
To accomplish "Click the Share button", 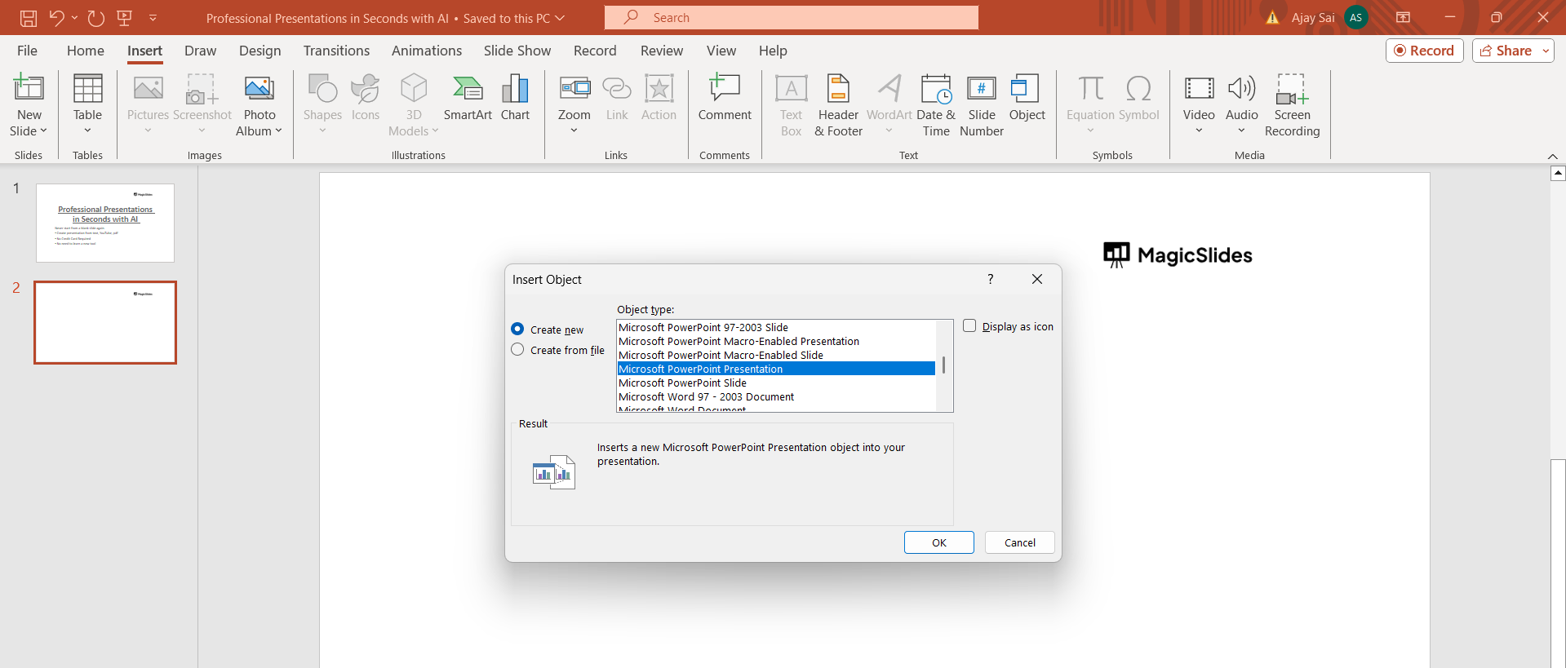I will [1506, 51].
